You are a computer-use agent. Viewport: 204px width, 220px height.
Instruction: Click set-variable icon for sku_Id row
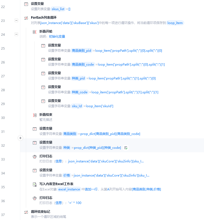point(43,101)
